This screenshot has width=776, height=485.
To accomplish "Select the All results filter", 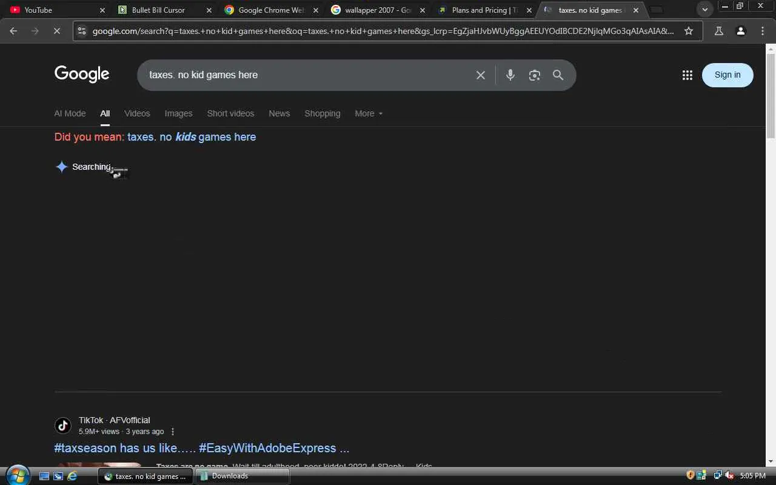I will tap(105, 113).
